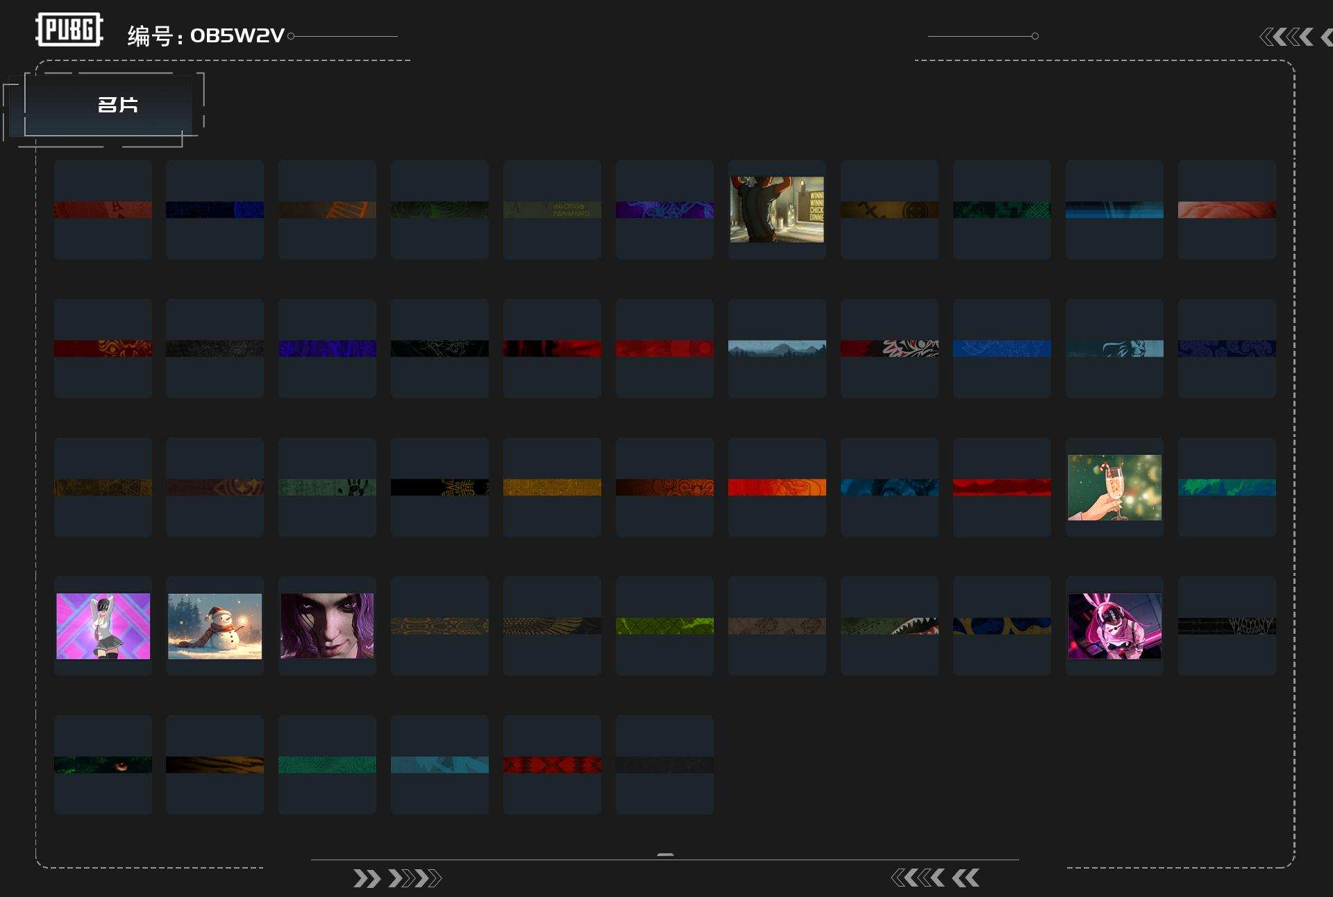
Task: Select the pink bunny helmet namecard
Action: [x=1114, y=626]
